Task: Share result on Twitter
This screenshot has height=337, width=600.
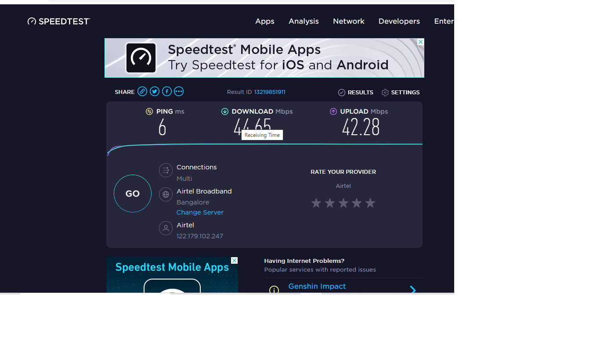Action: coord(154,91)
